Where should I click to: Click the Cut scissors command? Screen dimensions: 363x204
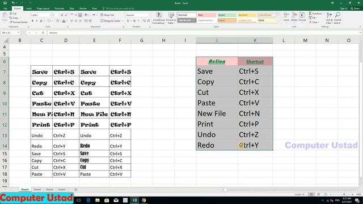tap(13, 14)
